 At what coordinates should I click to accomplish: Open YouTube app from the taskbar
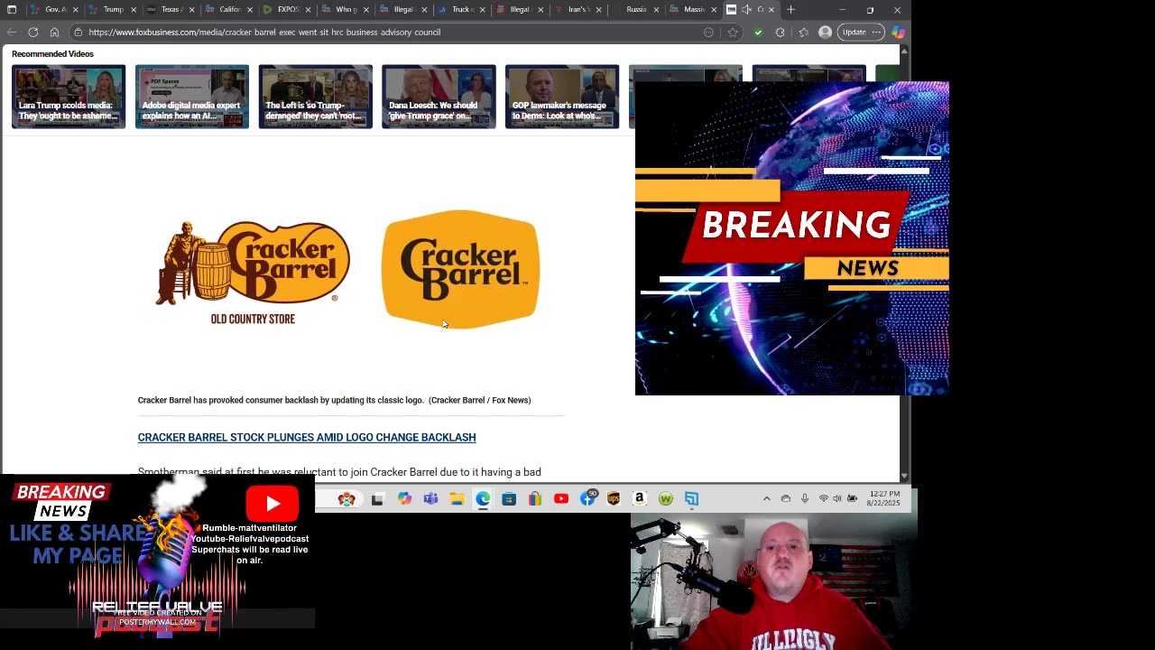561,499
